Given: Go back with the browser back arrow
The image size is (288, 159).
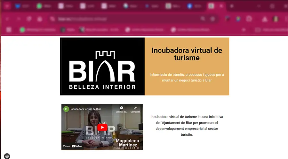Looking at the screenshot, I should 7,19.
